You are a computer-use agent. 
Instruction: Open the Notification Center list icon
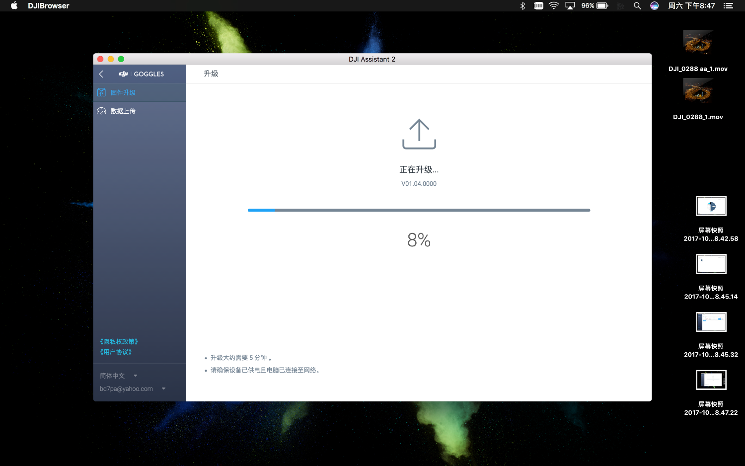728,5
